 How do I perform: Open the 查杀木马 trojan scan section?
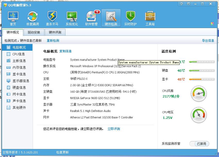tap(52, 19)
